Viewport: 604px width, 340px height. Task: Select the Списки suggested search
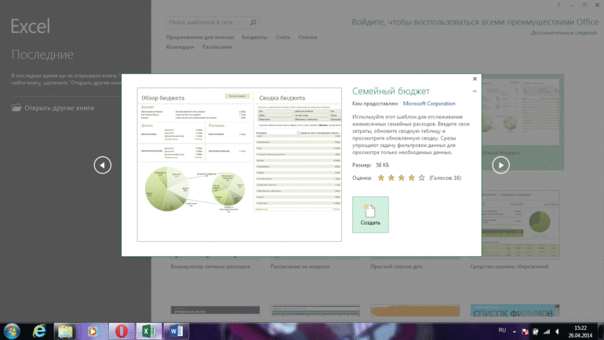(x=307, y=37)
